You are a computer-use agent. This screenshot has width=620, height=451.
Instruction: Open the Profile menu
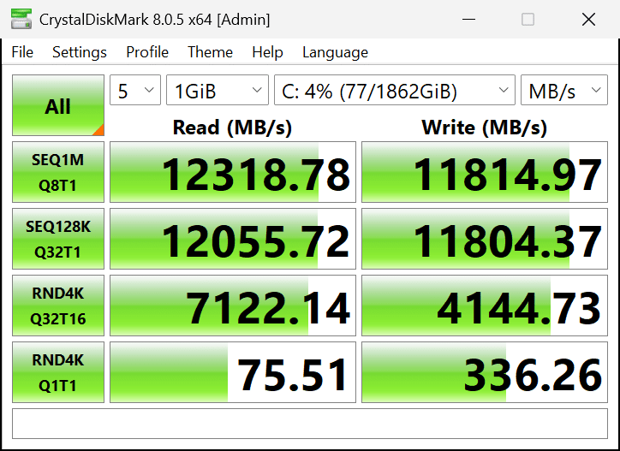click(x=147, y=52)
